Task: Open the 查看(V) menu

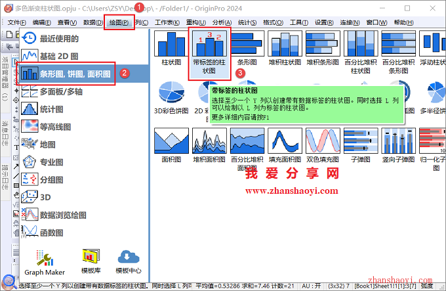Action: tap(67, 22)
